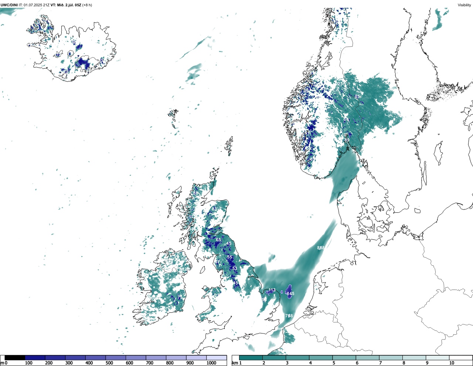Click the "888" visibility value on the map

321,248
